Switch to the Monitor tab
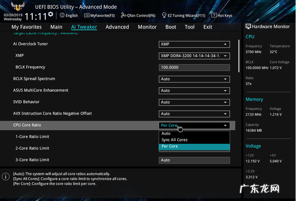Image resolution: width=296 pixels, height=201 pixels. click(147, 27)
